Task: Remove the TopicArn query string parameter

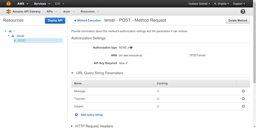Action: [x=243, y=99]
